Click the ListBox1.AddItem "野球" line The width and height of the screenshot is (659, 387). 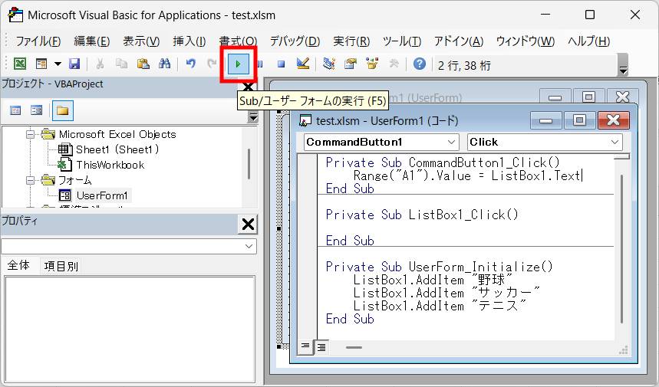coord(433,280)
